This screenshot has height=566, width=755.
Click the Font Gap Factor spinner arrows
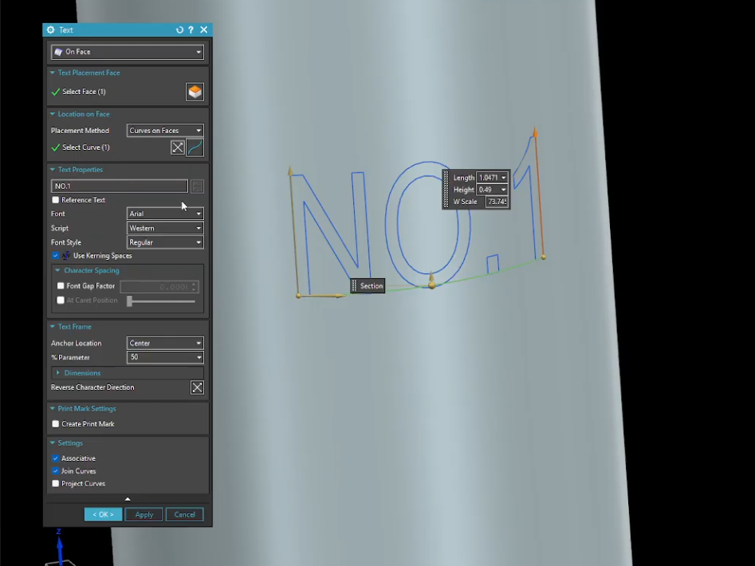point(194,287)
